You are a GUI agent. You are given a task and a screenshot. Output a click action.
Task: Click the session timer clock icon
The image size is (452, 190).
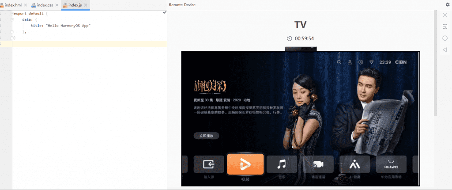click(x=289, y=38)
